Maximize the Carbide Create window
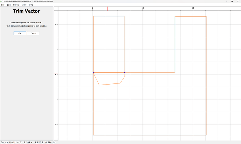The width and height of the screenshot is (241, 144). (x=232, y=1)
